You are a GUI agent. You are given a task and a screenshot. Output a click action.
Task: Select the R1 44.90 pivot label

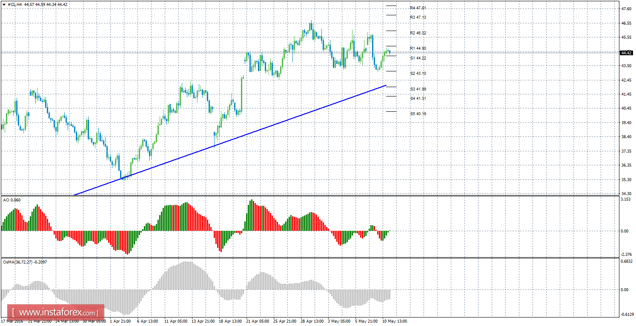click(418, 48)
